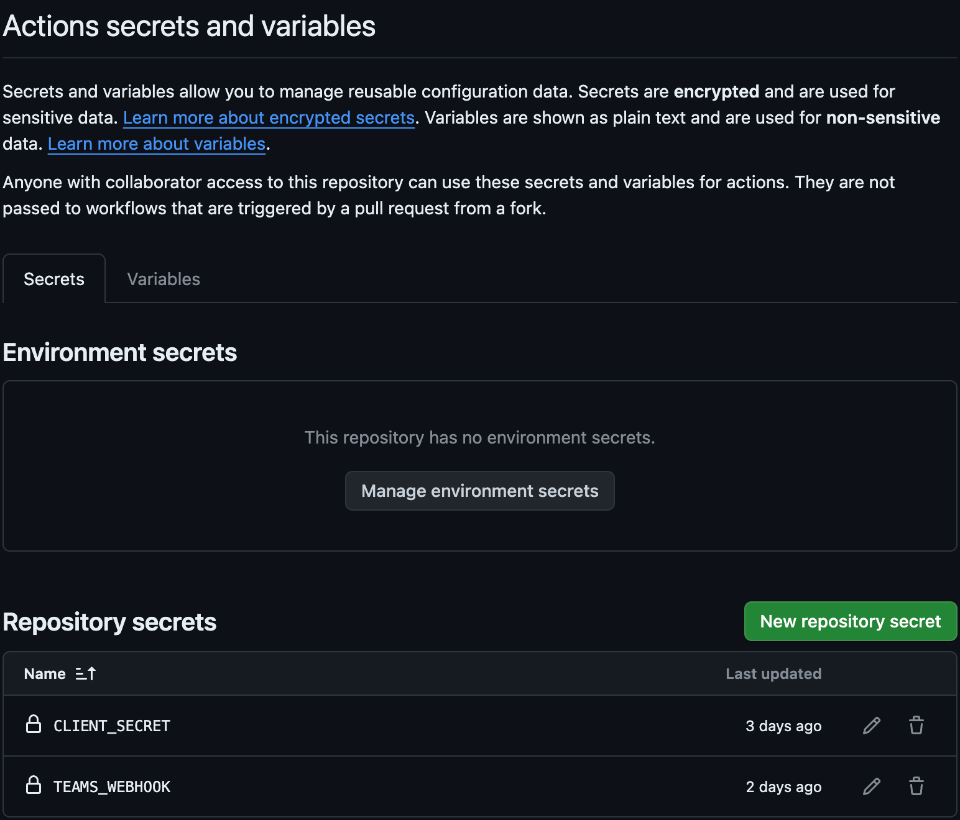Edit the CLIENT_SECRET secret with pencil icon
The image size is (960, 820).
point(872,726)
